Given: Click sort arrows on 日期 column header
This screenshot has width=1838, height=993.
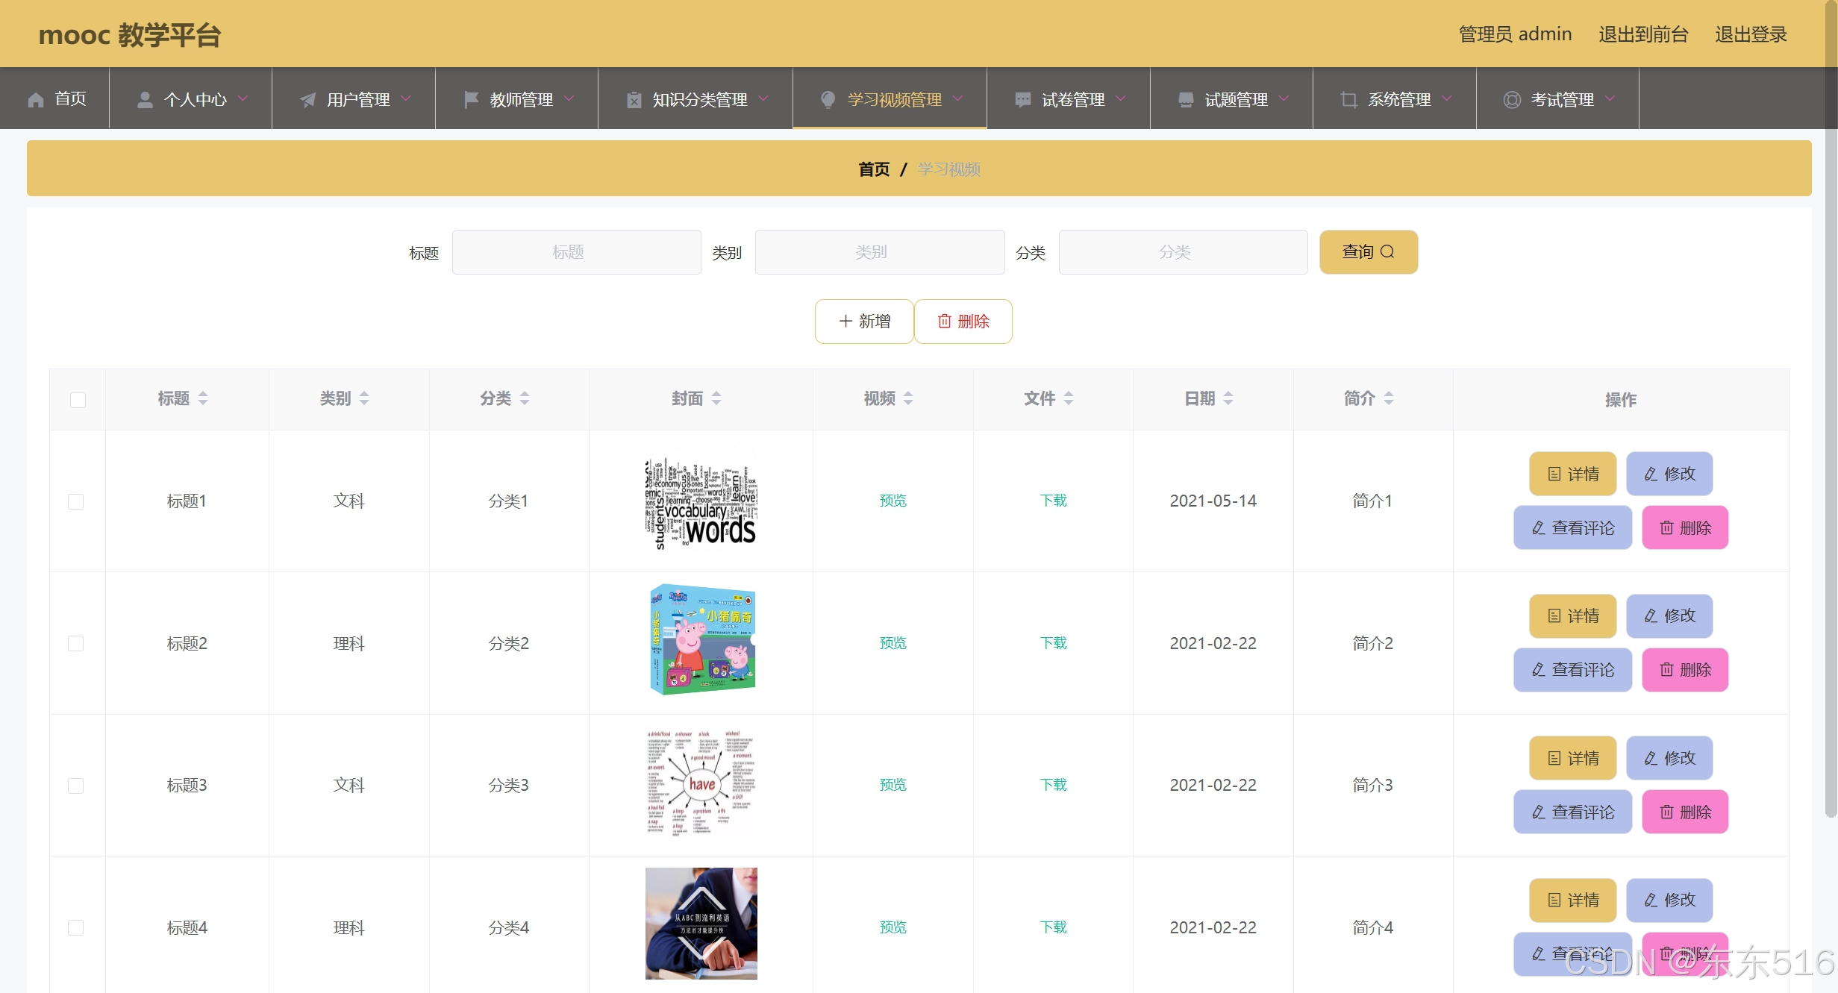Looking at the screenshot, I should (1228, 399).
